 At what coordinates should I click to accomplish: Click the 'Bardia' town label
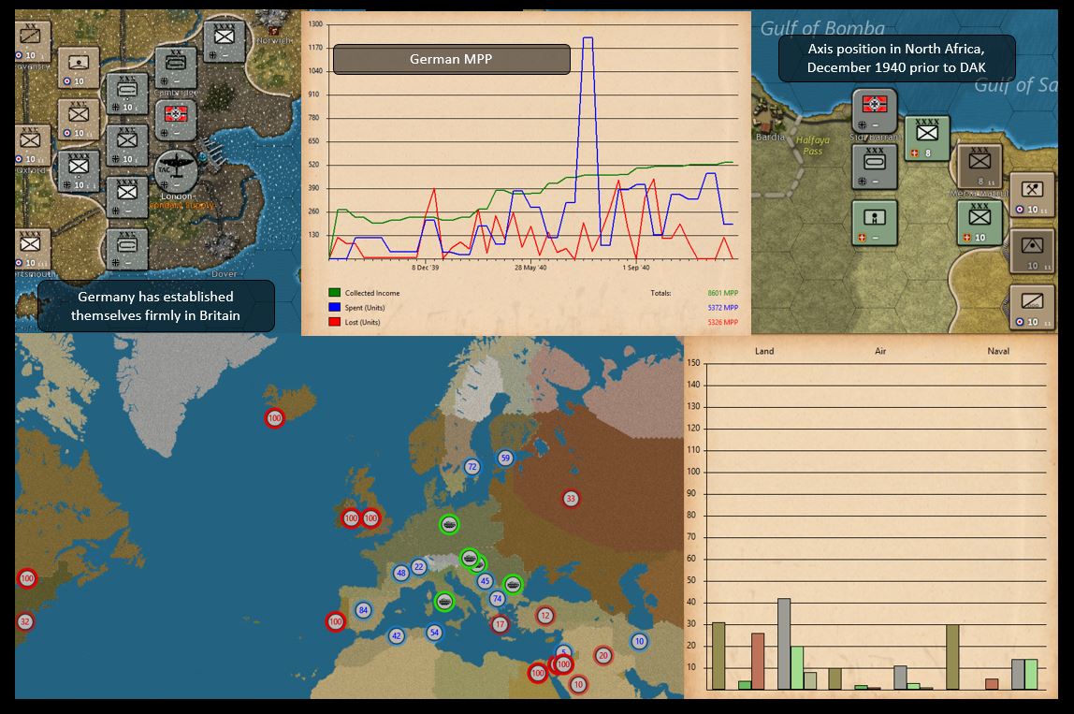pos(770,137)
